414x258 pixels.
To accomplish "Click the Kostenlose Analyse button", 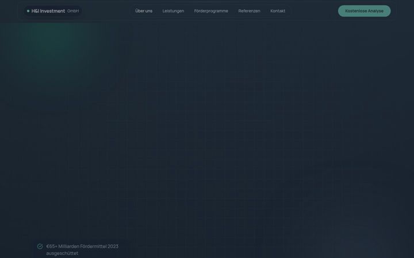I will 364,11.
